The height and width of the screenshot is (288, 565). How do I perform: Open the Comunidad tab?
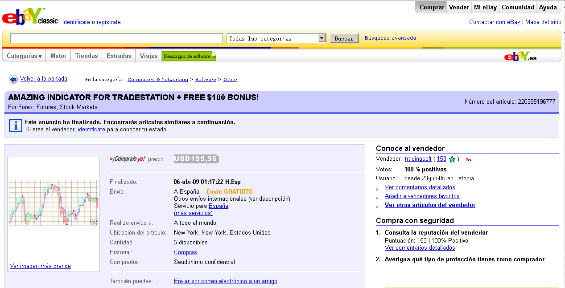tap(518, 7)
